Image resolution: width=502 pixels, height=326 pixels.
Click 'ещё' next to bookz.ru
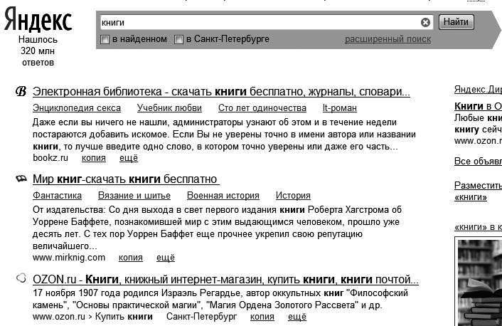click(x=129, y=158)
